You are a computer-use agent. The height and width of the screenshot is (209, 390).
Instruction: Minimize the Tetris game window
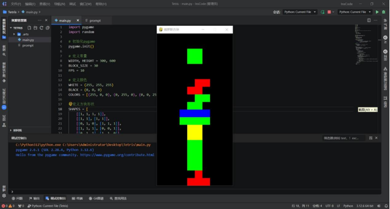click(x=203, y=29)
